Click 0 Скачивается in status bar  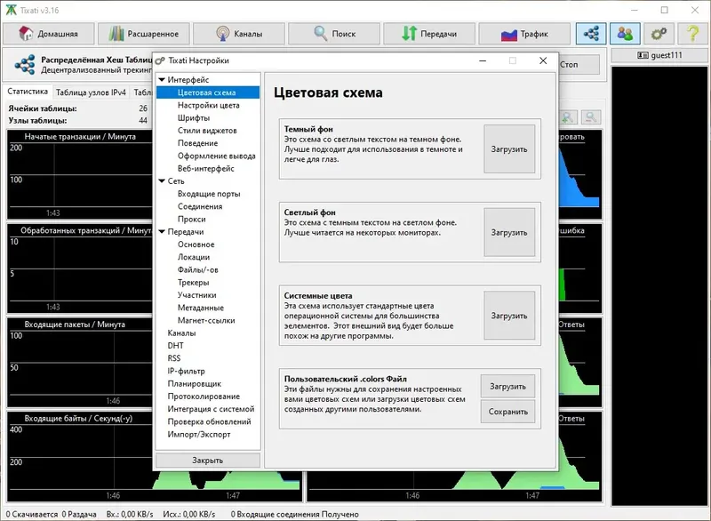(x=32, y=514)
